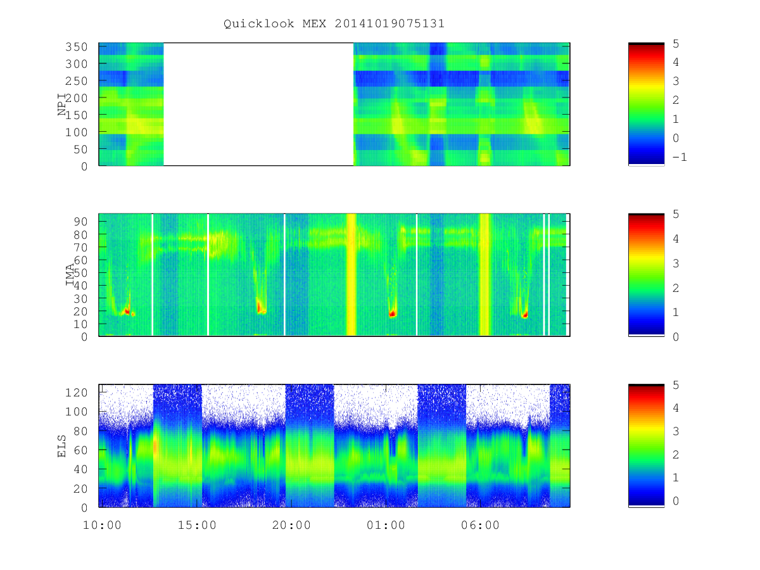Click the IMA panel color bar

(646, 274)
